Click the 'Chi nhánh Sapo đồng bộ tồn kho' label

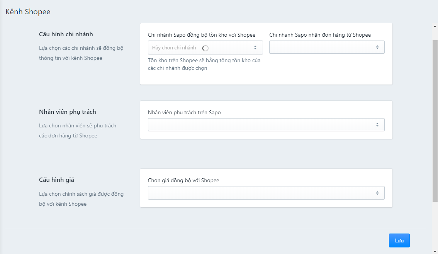pyautogui.click(x=201, y=35)
